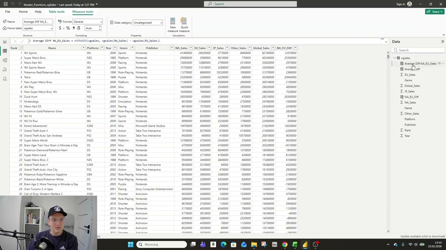Select the Measure tools tab
This screenshot has width=446, height=250.
(x=83, y=11)
